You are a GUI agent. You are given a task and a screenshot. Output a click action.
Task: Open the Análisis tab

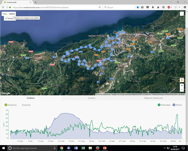31,98
